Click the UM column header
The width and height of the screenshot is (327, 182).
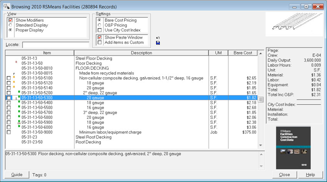click(x=219, y=53)
